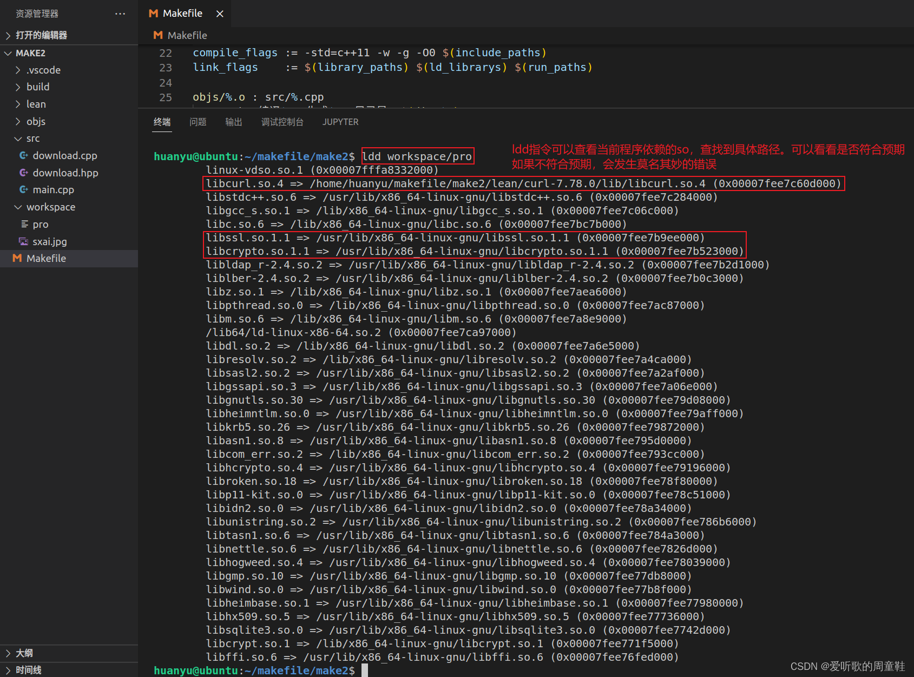Click the Makefile breadcrumb label

tap(187, 35)
